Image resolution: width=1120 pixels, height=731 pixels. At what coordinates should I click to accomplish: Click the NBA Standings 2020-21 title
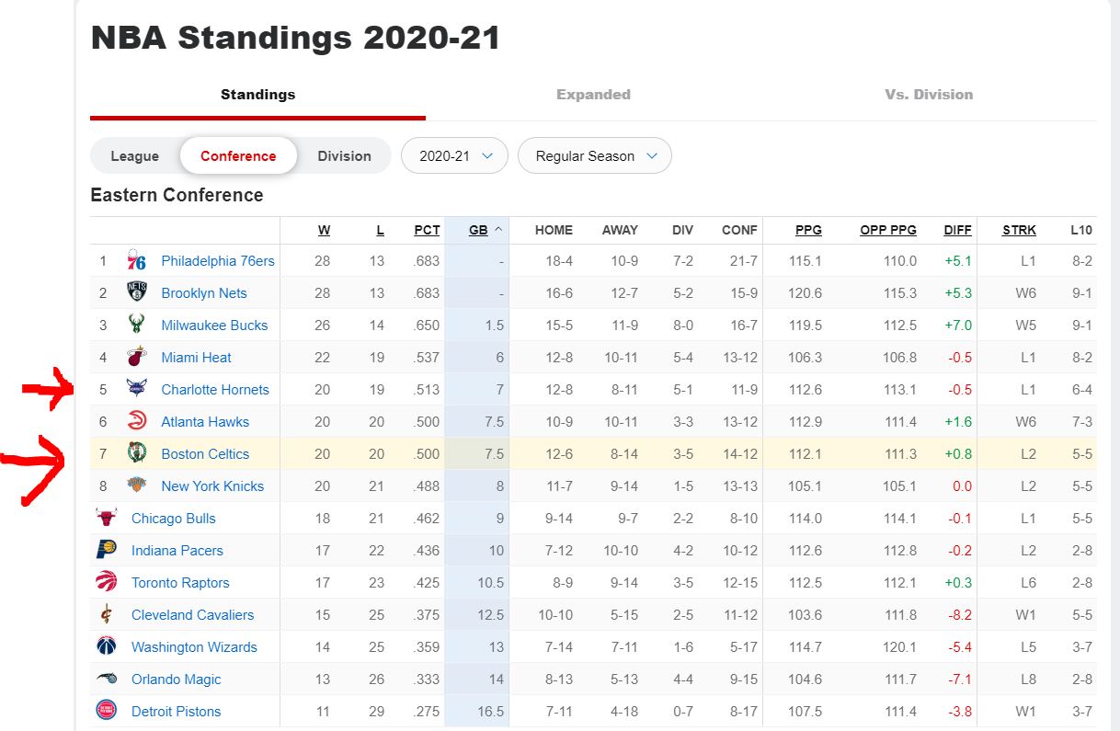[295, 38]
